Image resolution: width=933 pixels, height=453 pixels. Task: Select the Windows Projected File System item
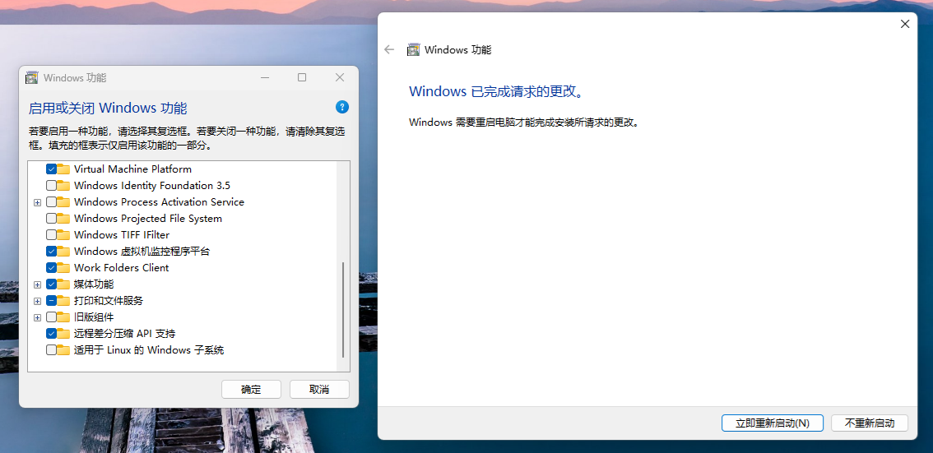[x=148, y=219]
